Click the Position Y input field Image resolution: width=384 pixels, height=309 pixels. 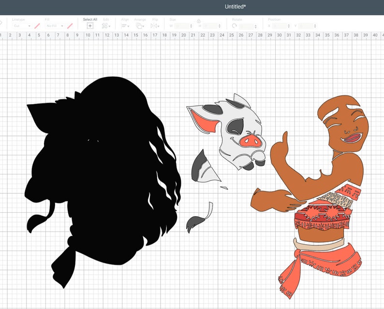[x=305, y=26]
